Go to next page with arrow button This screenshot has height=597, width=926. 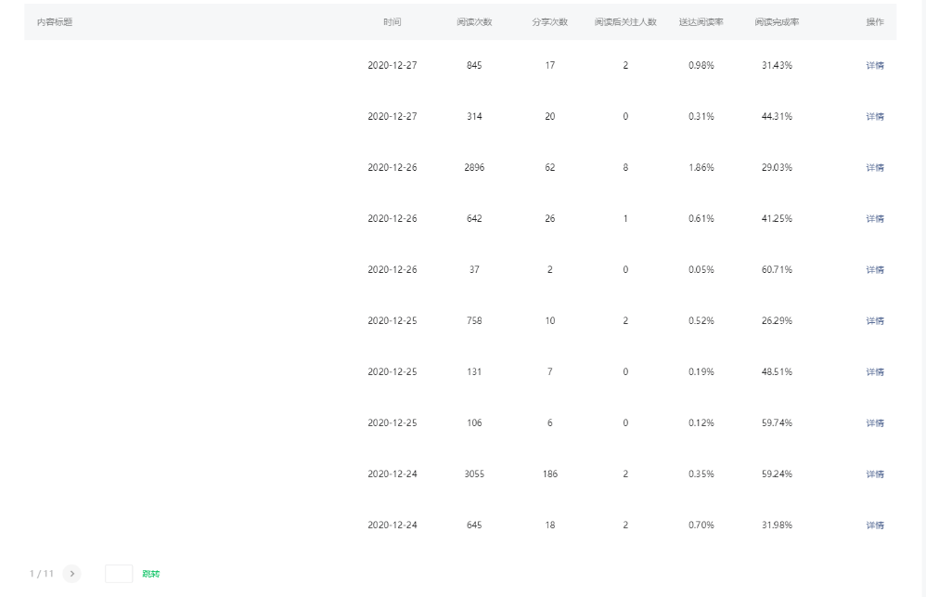[x=72, y=574]
